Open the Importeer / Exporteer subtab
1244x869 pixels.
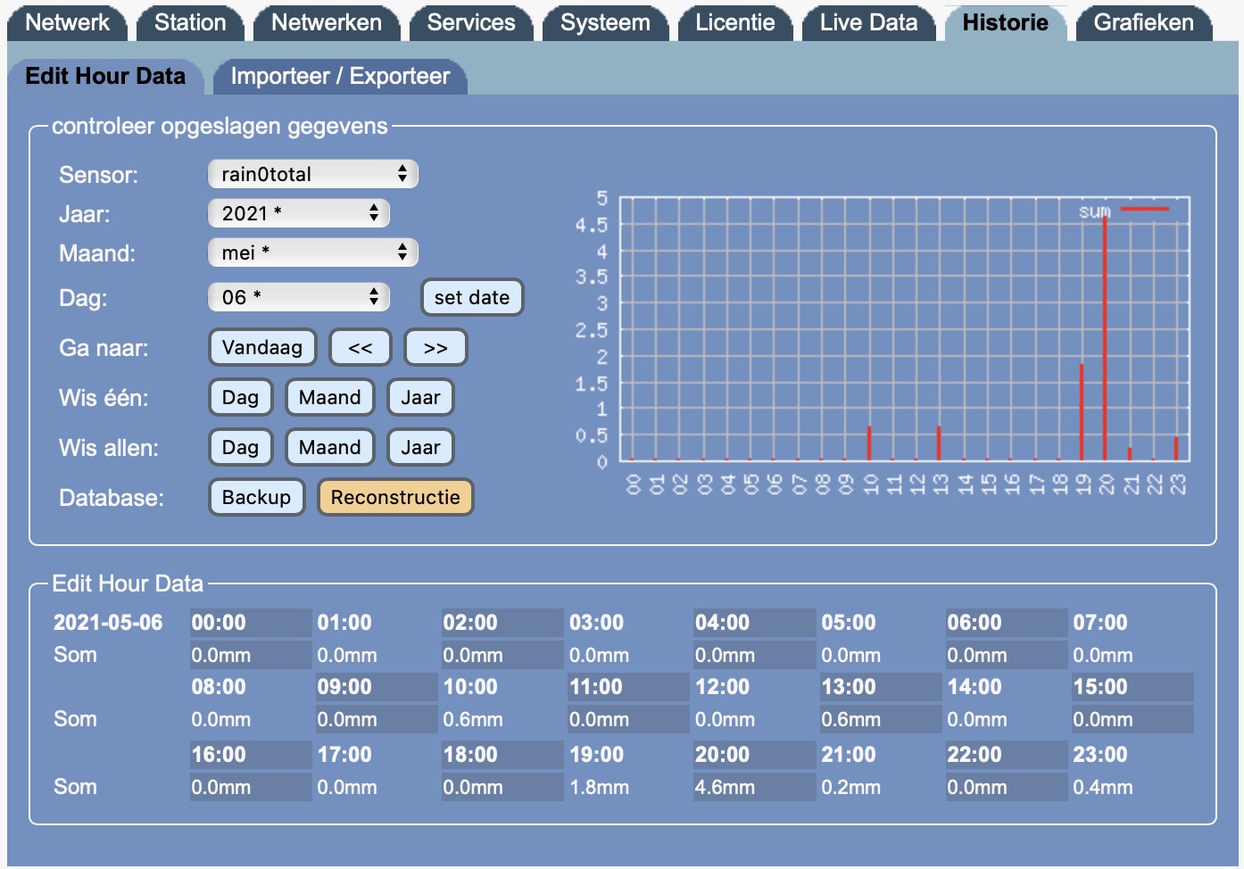(x=340, y=76)
